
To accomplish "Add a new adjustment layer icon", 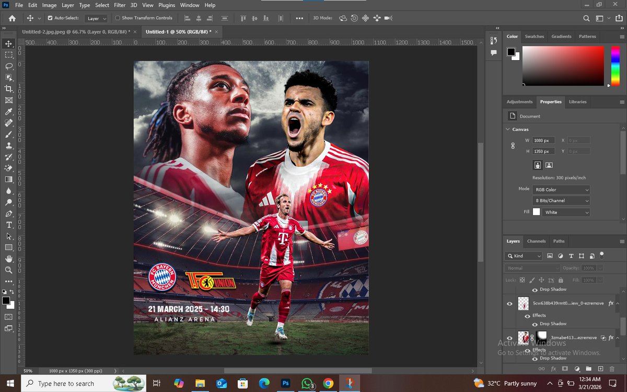I will tap(577, 369).
